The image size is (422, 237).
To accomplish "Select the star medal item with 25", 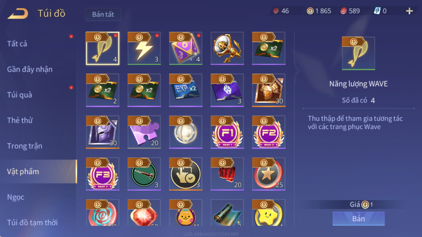I will [x=269, y=174].
